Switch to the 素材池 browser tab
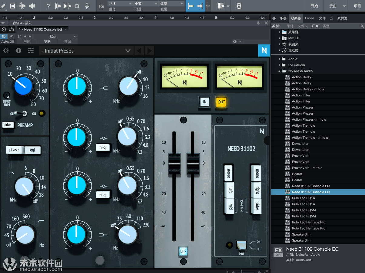 pos(342,18)
